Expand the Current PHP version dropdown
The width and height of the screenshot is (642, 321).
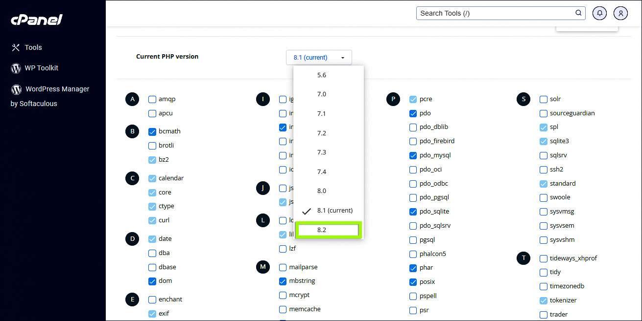pyautogui.click(x=319, y=57)
